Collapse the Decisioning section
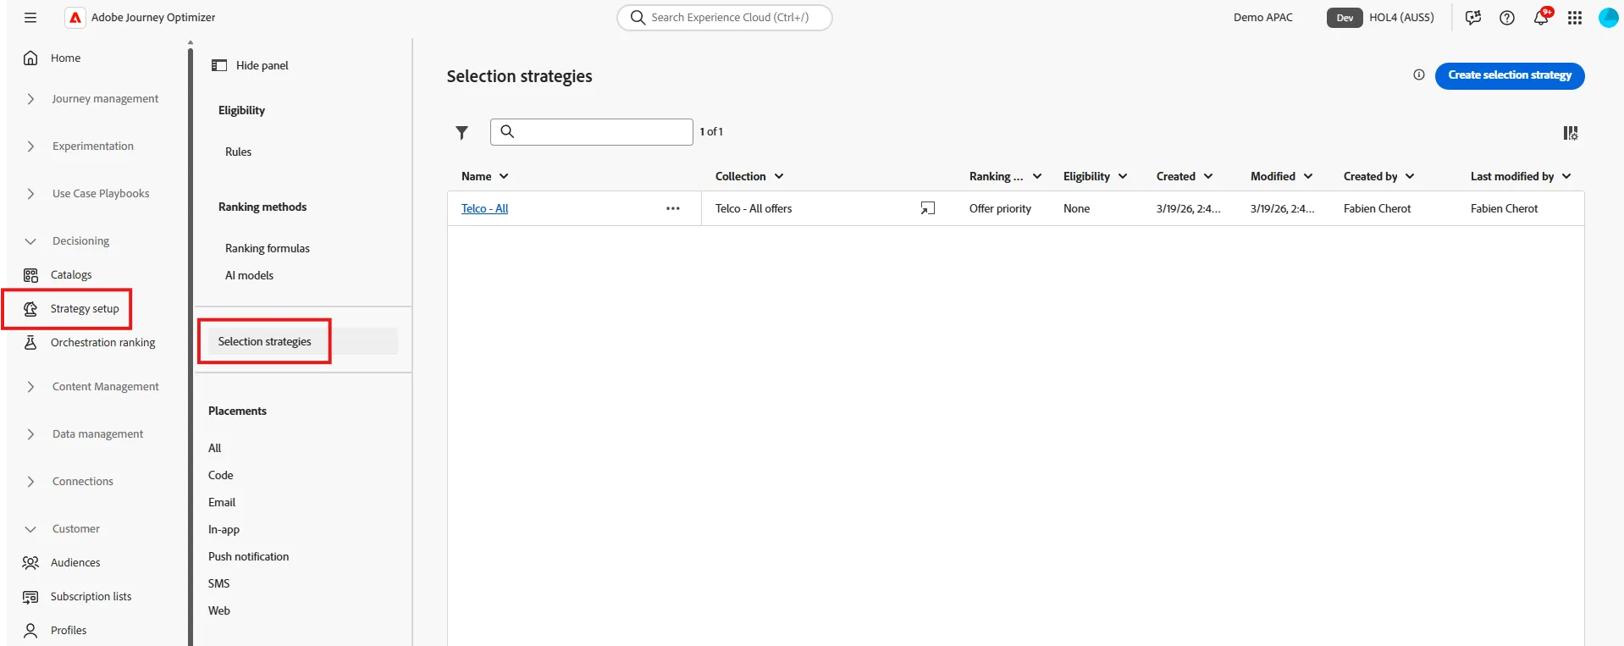 80,241
